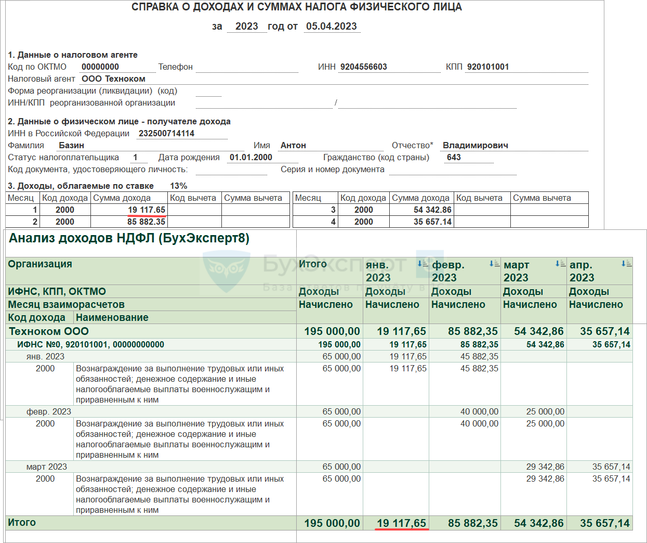647x543 pixels.
Task: Click the 25 000,00 value in февр. 2023 row
Action: click(545, 411)
